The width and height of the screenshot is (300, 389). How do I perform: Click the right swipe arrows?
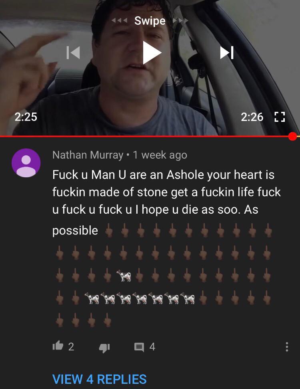point(180,21)
